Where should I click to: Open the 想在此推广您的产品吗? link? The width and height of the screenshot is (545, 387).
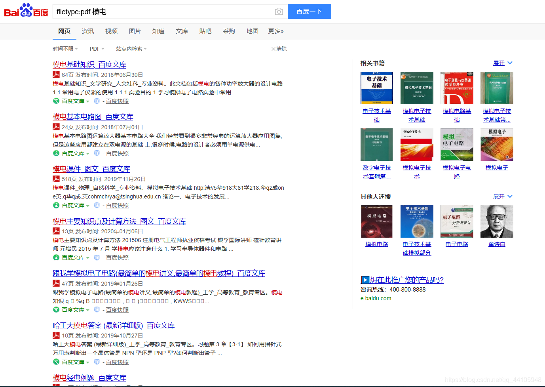pos(407,280)
